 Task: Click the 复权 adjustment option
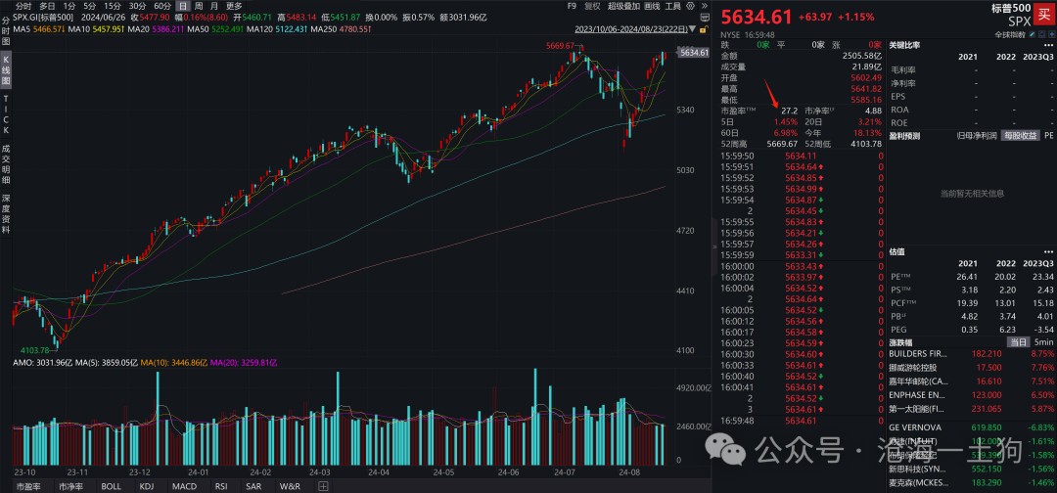click(x=594, y=6)
